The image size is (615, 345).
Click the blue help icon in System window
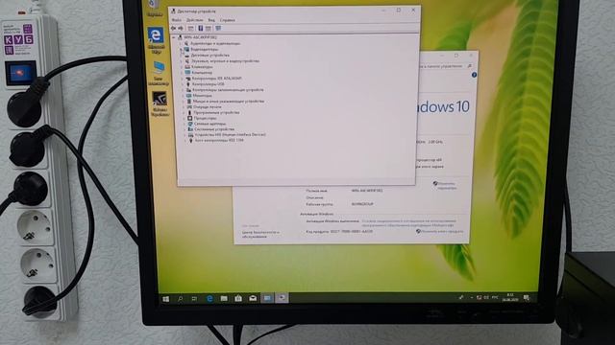click(x=474, y=75)
